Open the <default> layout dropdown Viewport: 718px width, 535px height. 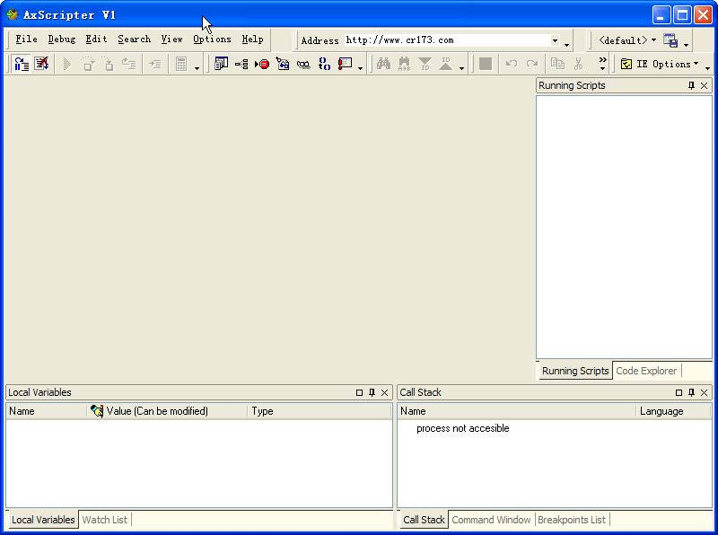pyautogui.click(x=627, y=40)
